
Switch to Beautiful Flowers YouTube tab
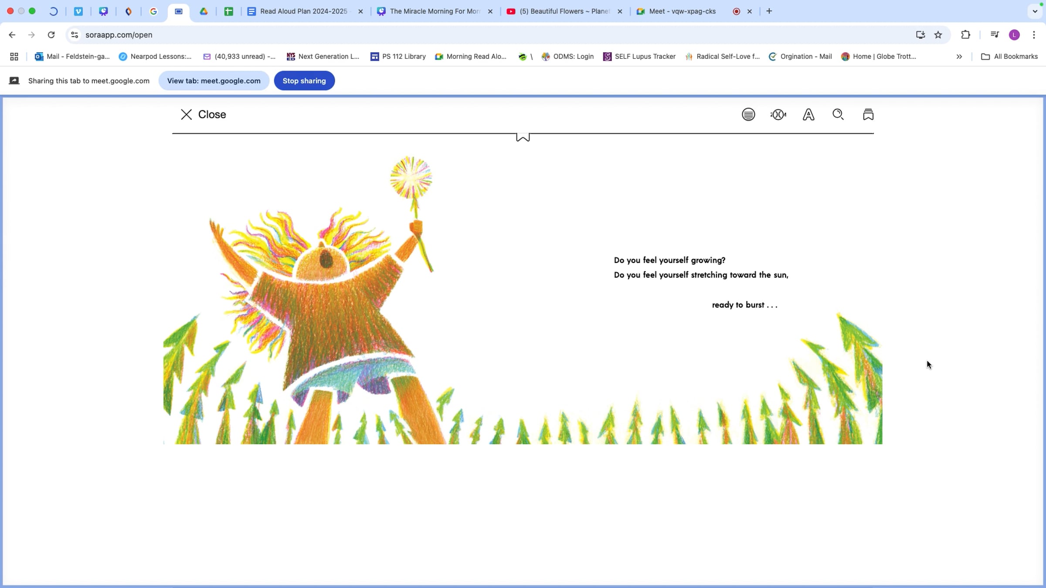tap(564, 11)
